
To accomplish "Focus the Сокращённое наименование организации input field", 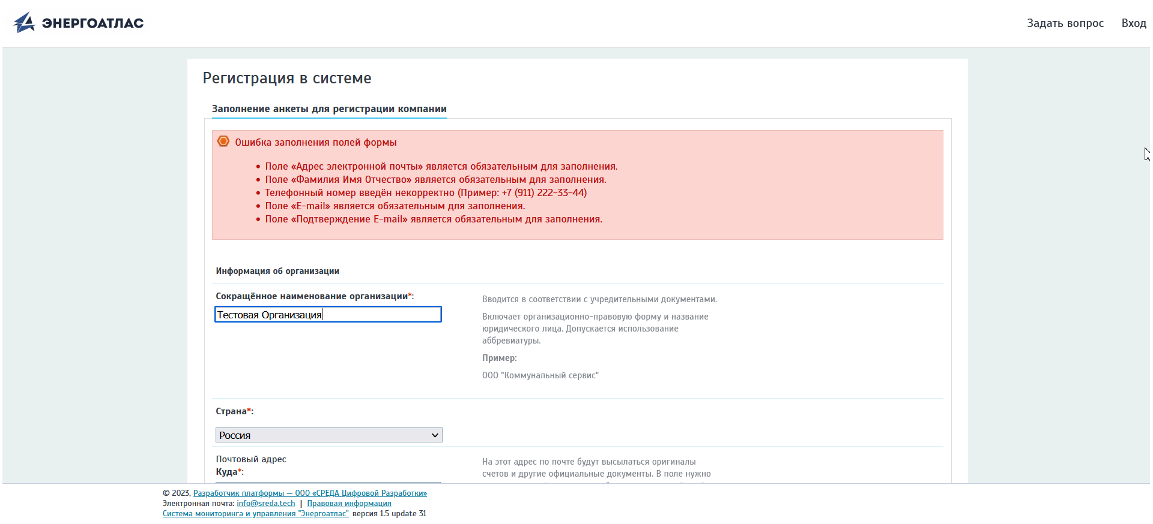I will (x=328, y=315).
